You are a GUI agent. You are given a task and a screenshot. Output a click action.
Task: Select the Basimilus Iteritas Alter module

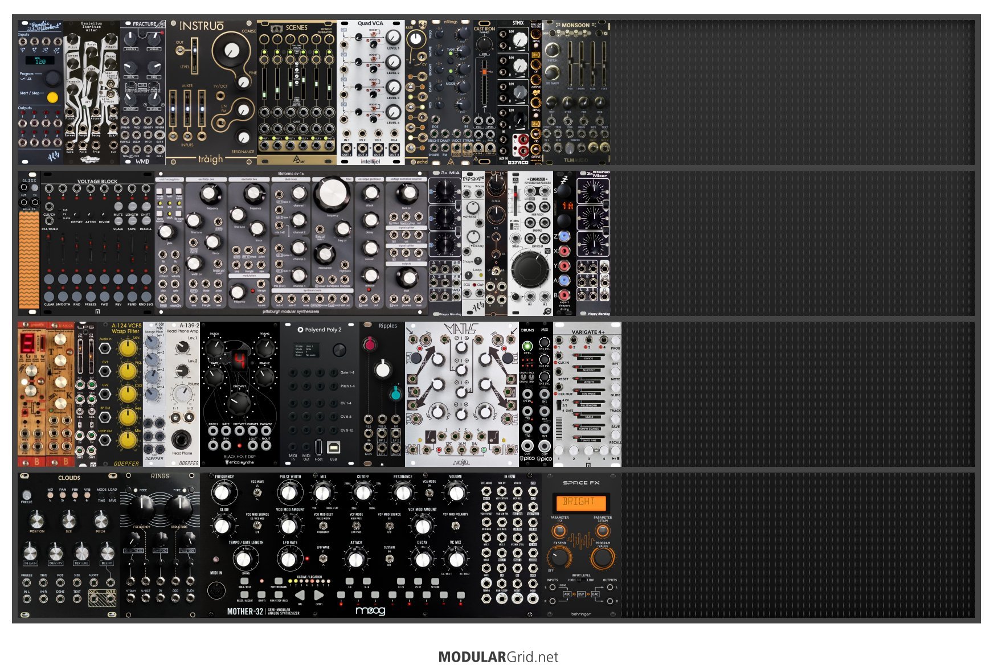pyautogui.click(x=92, y=92)
